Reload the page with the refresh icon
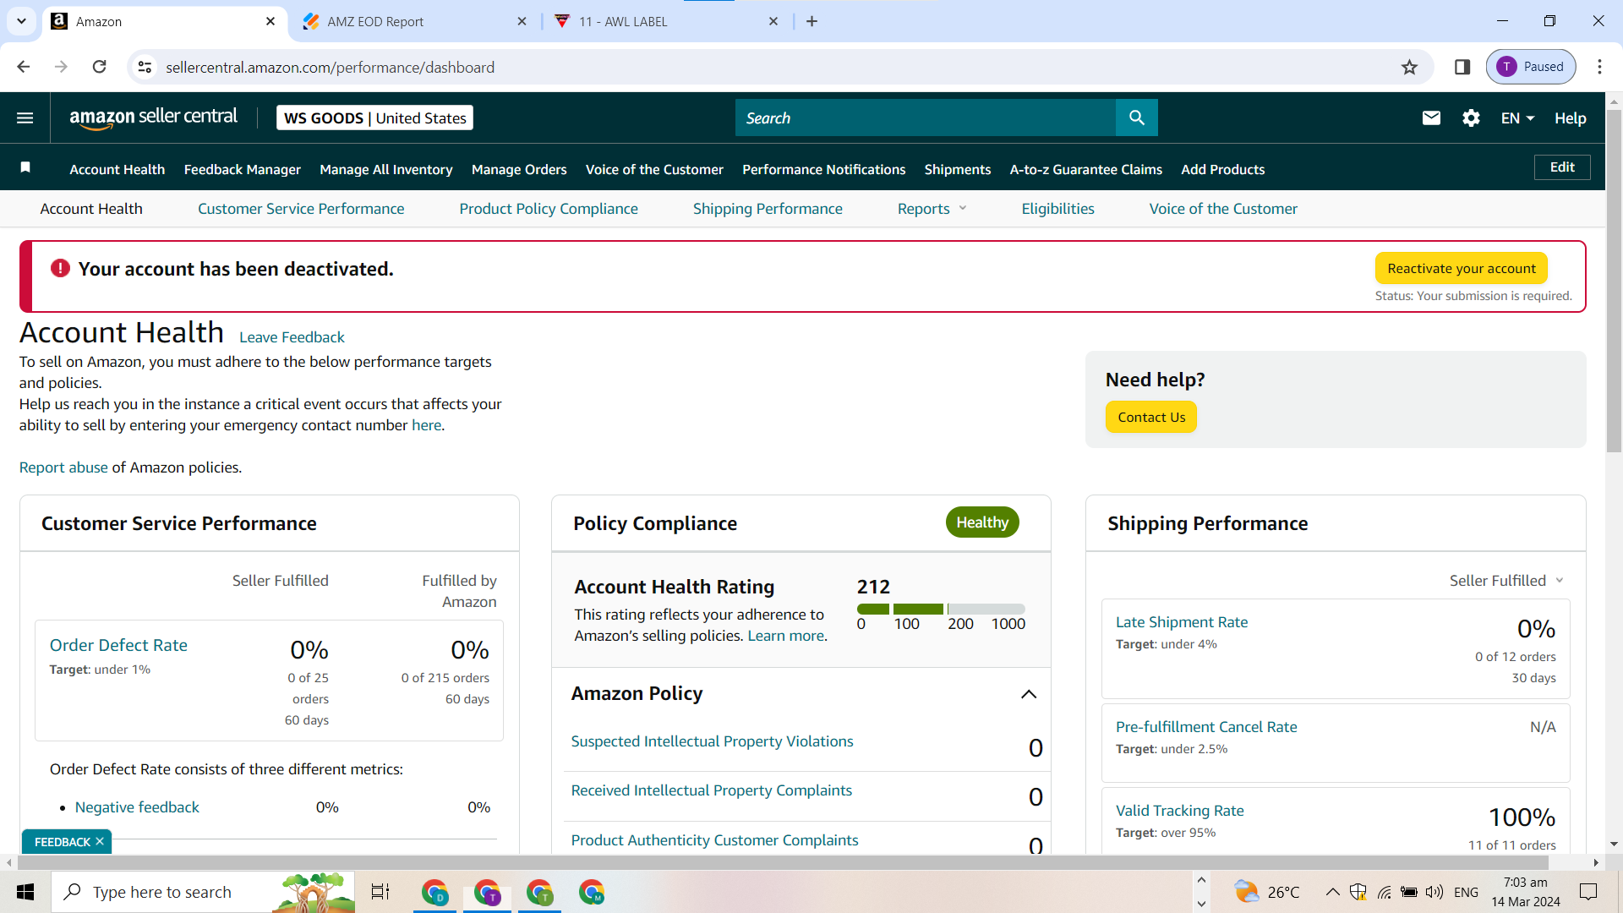The height and width of the screenshot is (913, 1623). [x=99, y=67]
